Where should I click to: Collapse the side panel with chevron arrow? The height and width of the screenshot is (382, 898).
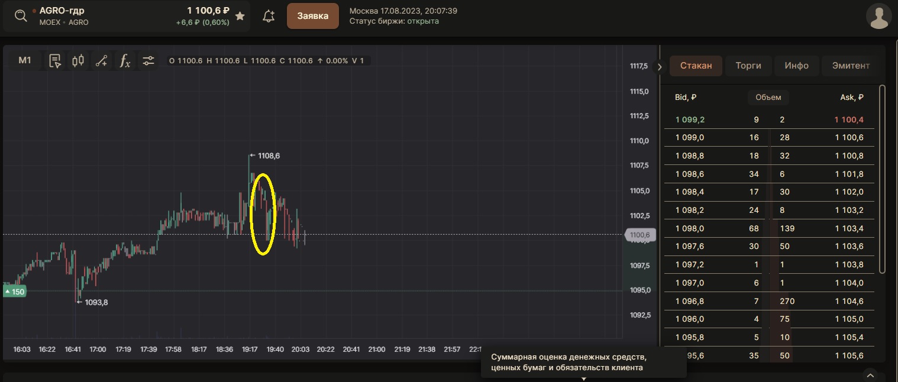click(660, 67)
